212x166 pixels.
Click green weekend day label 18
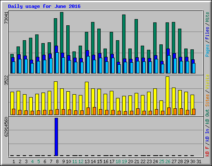coord(118,161)
